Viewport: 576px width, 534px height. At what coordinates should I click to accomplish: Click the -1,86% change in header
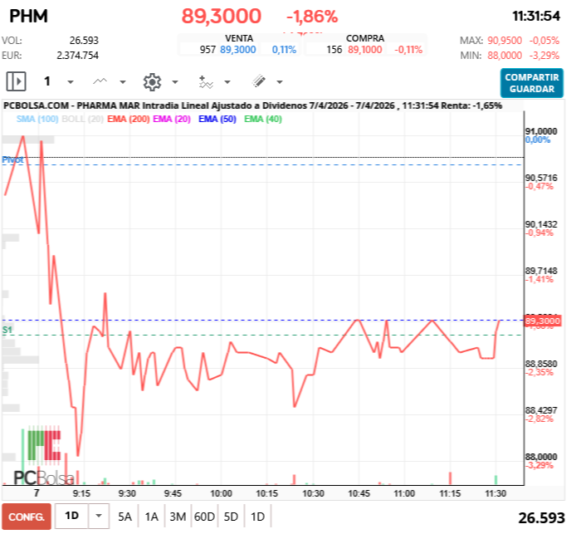coord(312,17)
